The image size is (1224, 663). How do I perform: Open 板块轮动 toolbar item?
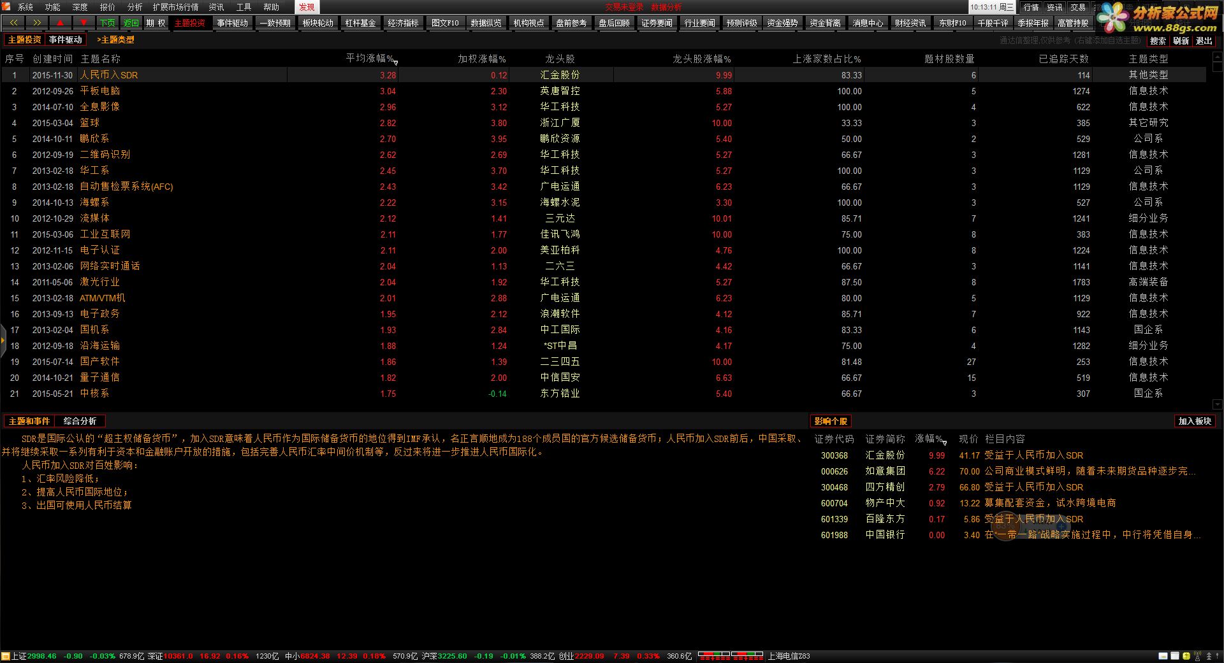(x=318, y=23)
